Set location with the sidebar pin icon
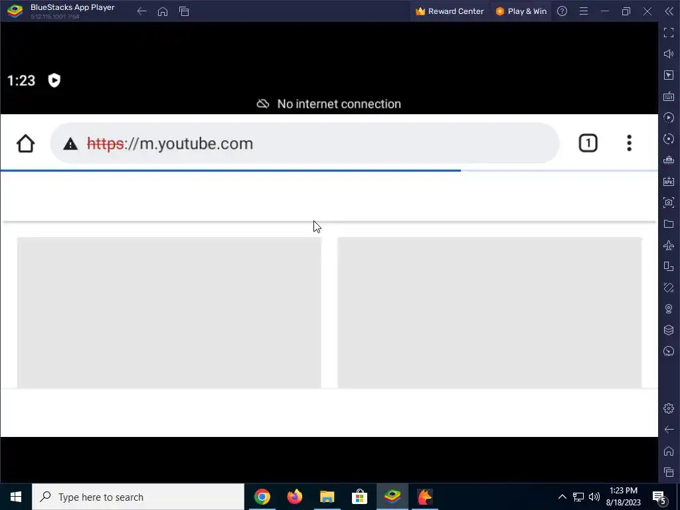The width and height of the screenshot is (680, 510). [x=669, y=309]
